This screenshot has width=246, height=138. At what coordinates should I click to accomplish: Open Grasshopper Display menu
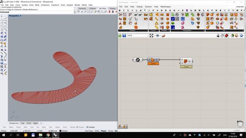click(140, 7)
